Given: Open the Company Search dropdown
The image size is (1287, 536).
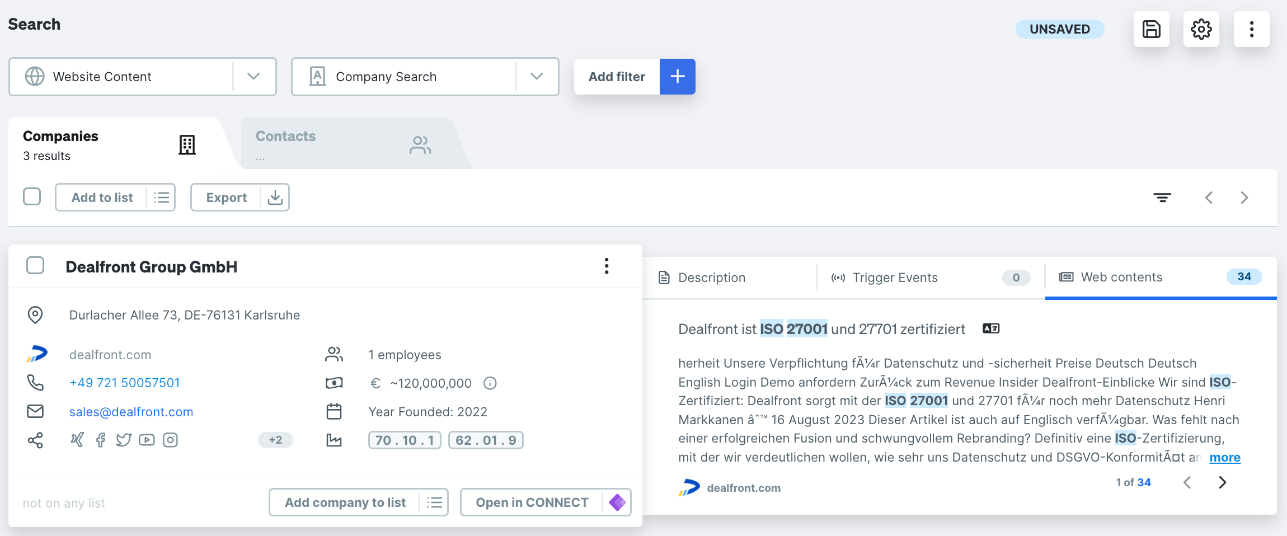Looking at the screenshot, I should (537, 77).
